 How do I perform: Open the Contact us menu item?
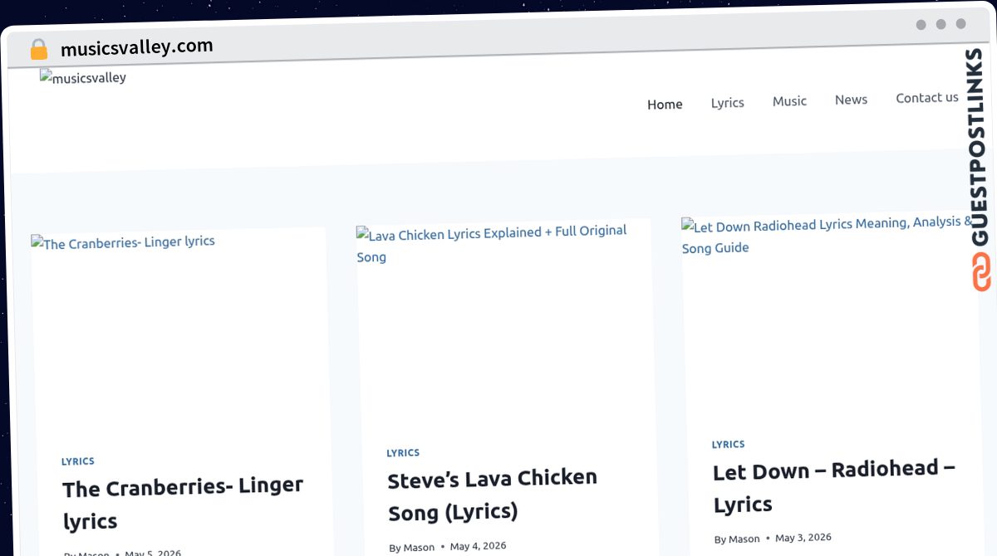point(927,97)
